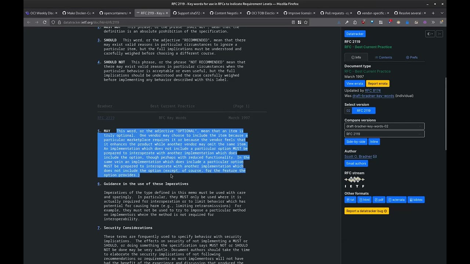This screenshot has width=470, height=264.
Task: Click the extension icon with red badge
Action: [x=390, y=22]
